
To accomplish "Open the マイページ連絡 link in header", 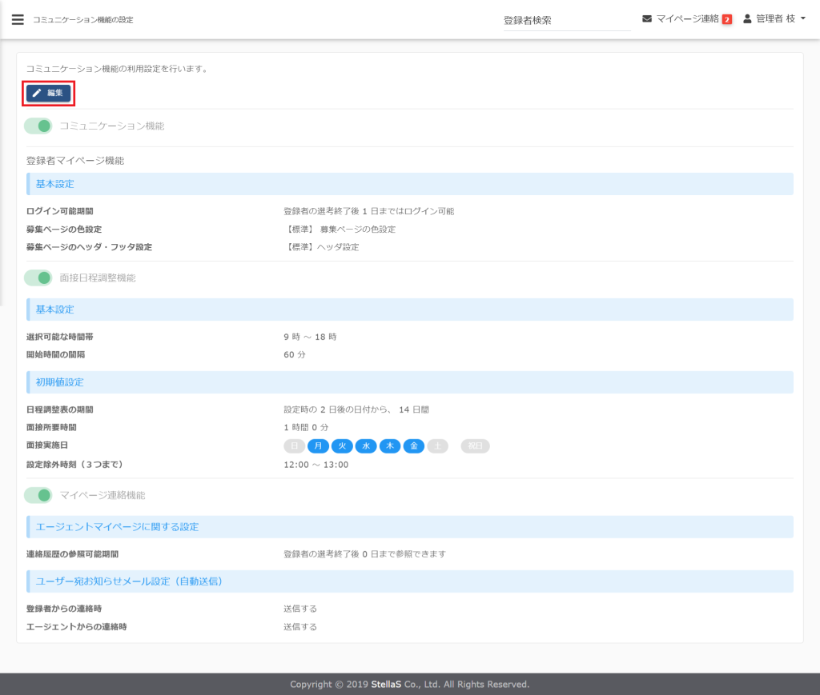I will pyautogui.click(x=687, y=19).
